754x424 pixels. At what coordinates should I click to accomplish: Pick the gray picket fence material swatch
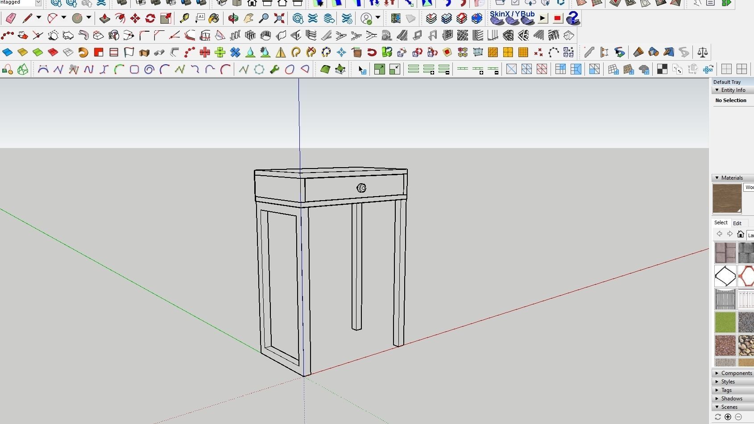pyautogui.click(x=725, y=299)
